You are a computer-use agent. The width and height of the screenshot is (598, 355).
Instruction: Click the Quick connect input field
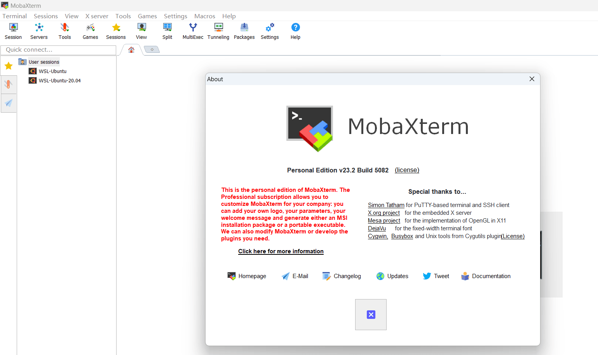(x=58, y=50)
